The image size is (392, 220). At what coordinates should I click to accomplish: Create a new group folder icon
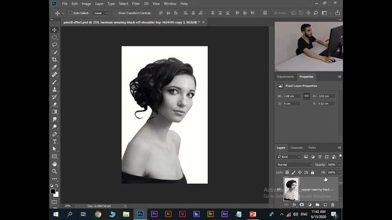317,205
